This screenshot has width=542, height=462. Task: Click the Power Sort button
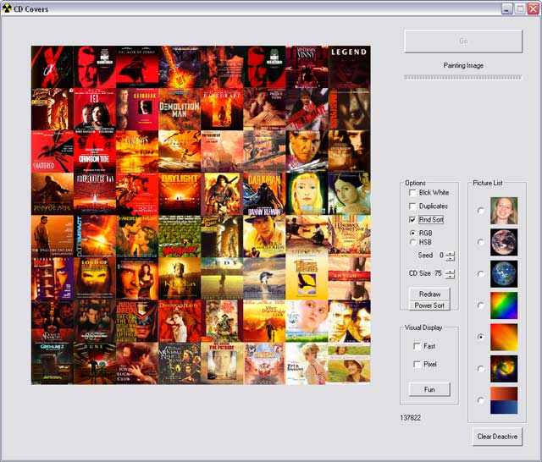429,305
